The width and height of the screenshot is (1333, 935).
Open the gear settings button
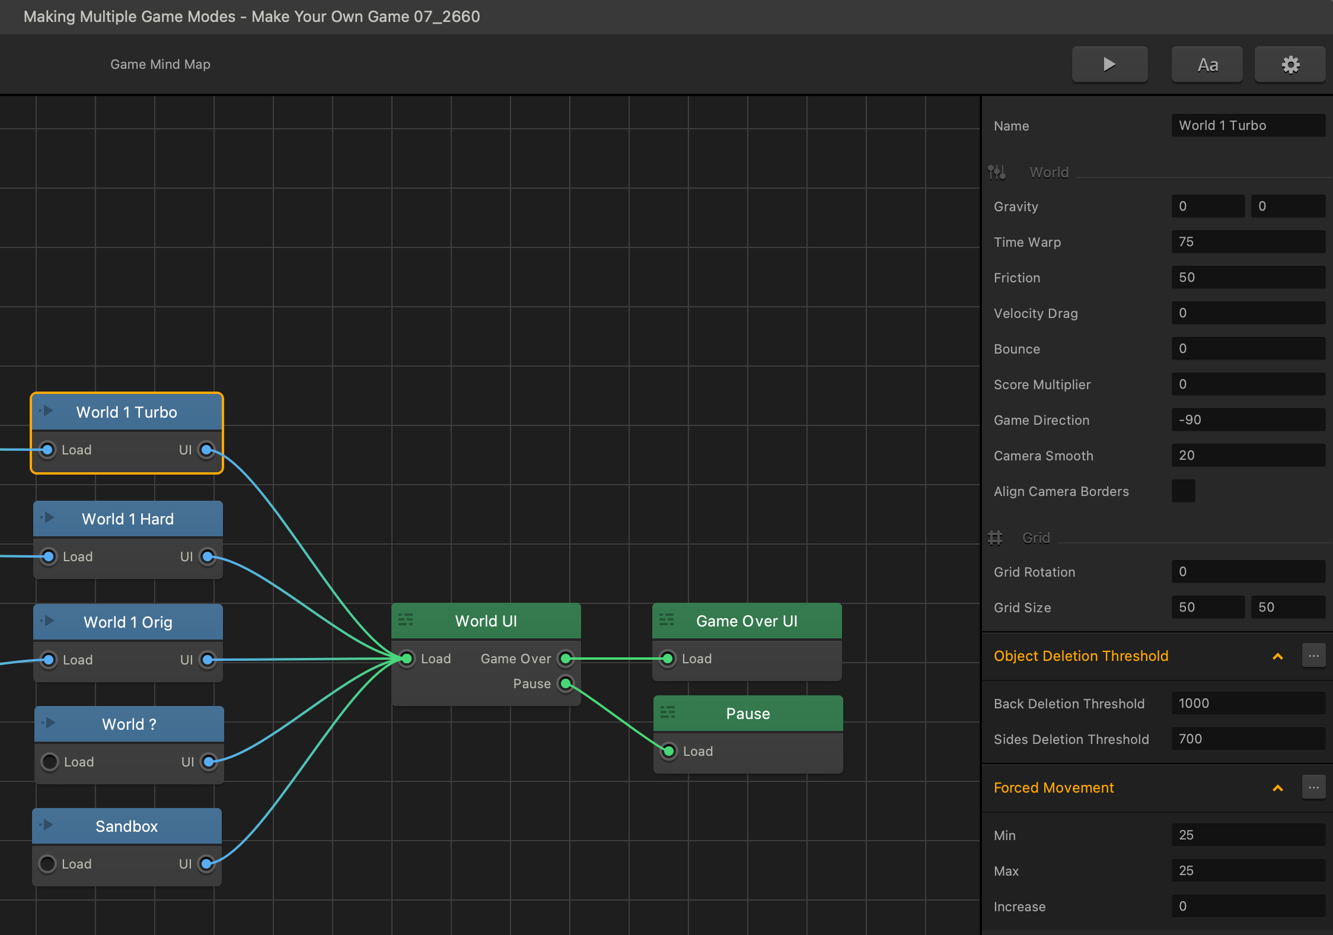point(1290,64)
